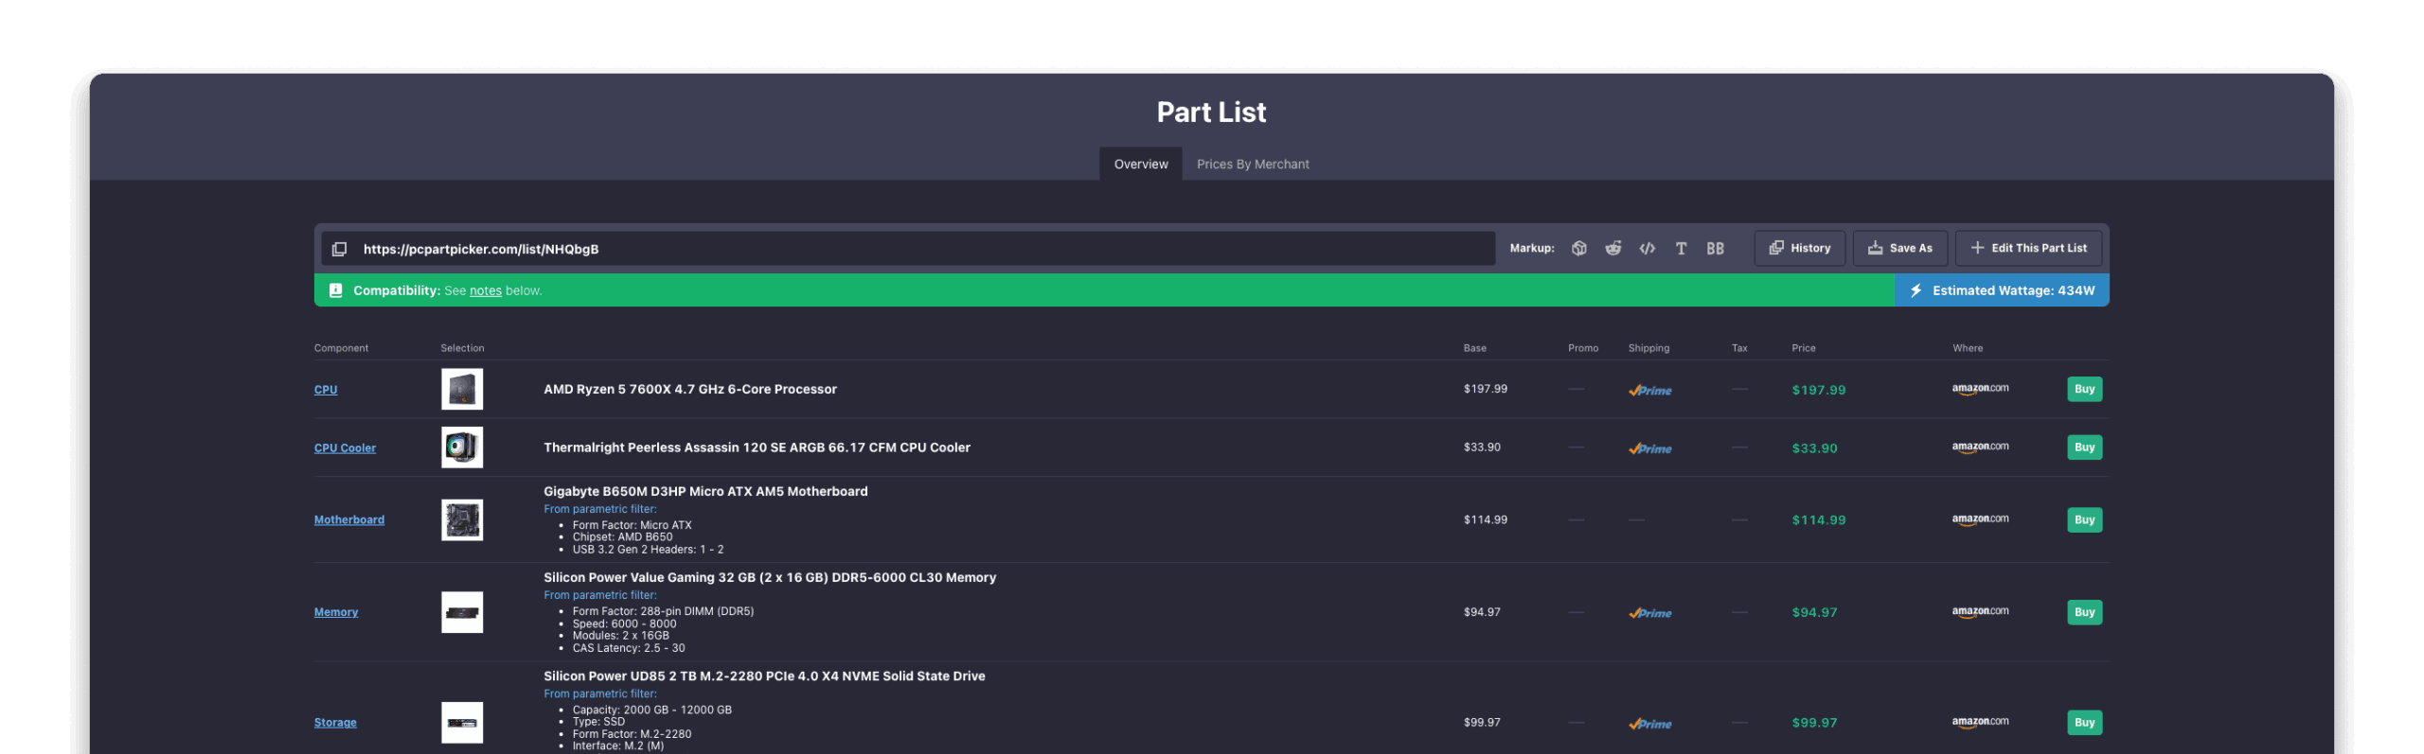Click the part list URL field
This screenshot has height=754, width=2424.
tap(907, 249)
